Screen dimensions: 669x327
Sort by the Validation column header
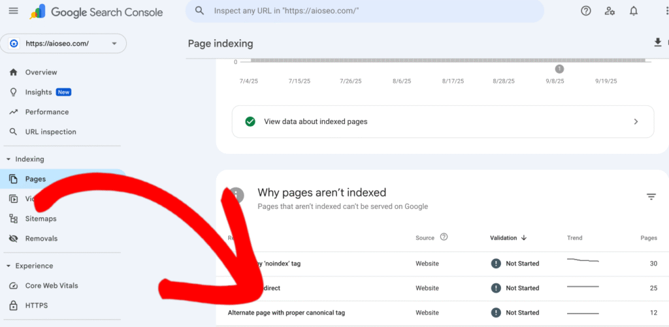pyautogui.click(x=508, y=238)
